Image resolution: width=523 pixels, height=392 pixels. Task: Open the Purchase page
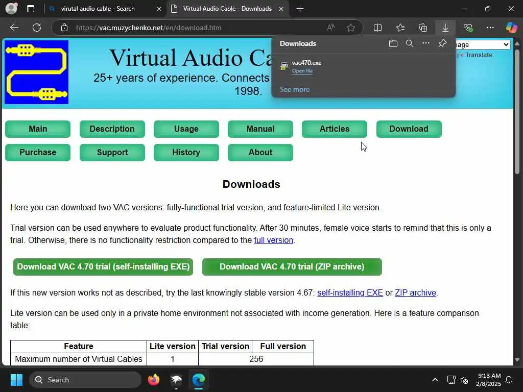(x=38, y=152)
